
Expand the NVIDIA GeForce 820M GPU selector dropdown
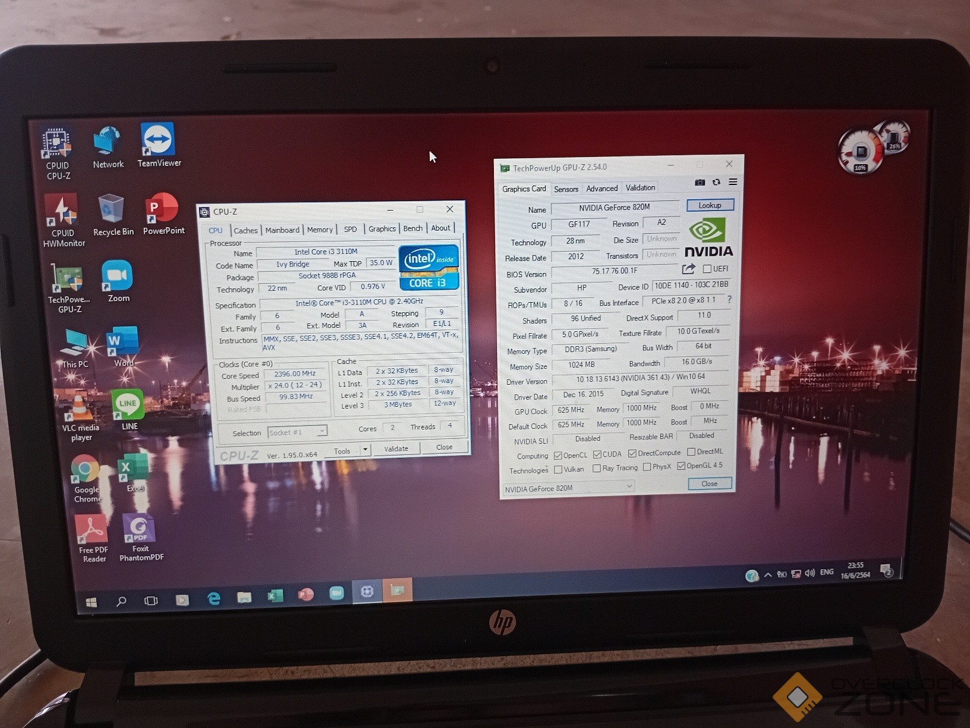629,487
